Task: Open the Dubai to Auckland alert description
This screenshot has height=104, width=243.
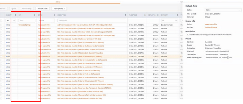Action: [80, 67]
